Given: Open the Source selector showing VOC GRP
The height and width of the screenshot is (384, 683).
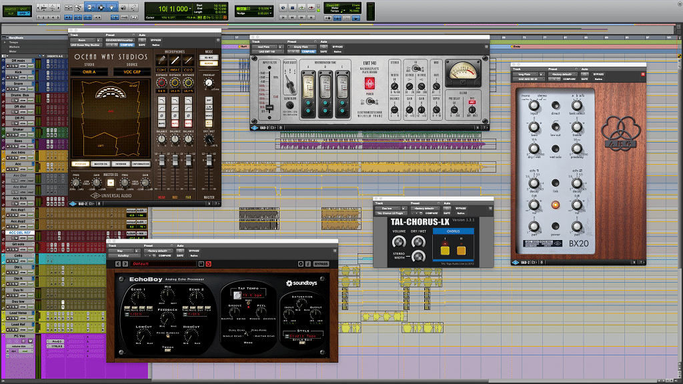Looking at the screenshot, I should [133, 72].
